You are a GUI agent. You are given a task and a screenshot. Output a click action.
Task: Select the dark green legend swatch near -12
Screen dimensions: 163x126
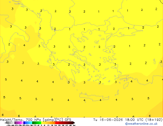click(x=33, y=123)
